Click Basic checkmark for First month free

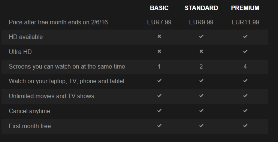pos(159,126)
